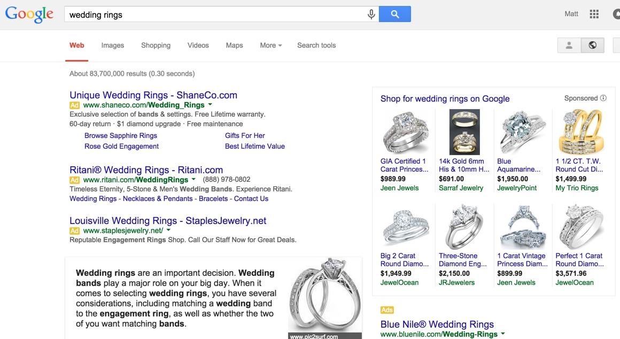The width and height of the screenshot is (620, 339).
Task: Expand dropdown arrow next to bluenile.com URL
Action: pos(502,334)
